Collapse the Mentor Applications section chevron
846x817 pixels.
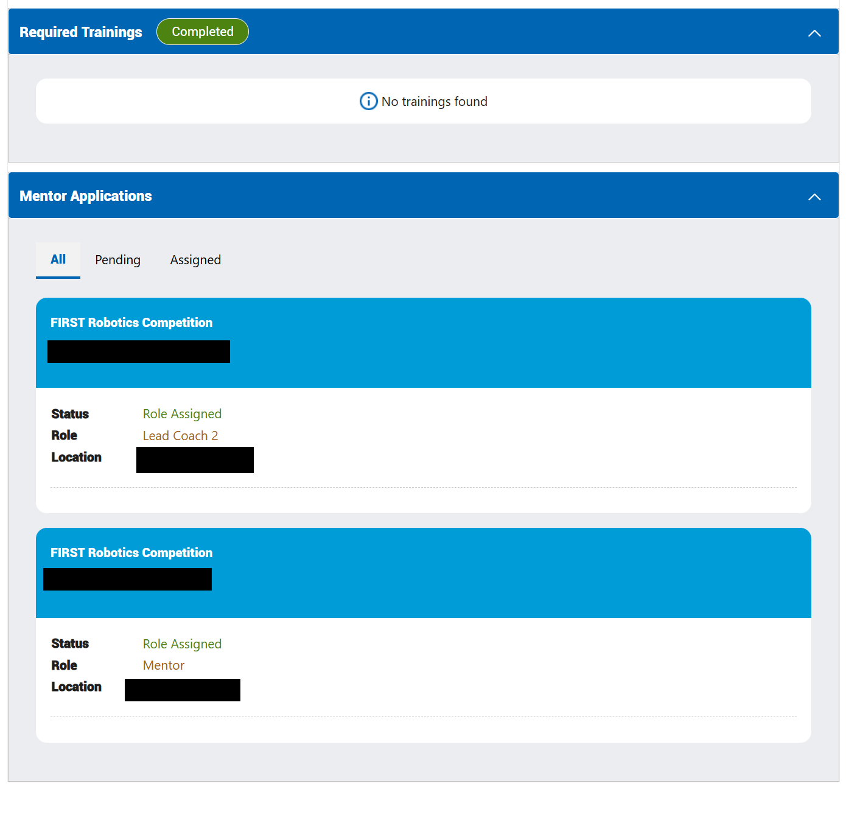coord(814,197)
